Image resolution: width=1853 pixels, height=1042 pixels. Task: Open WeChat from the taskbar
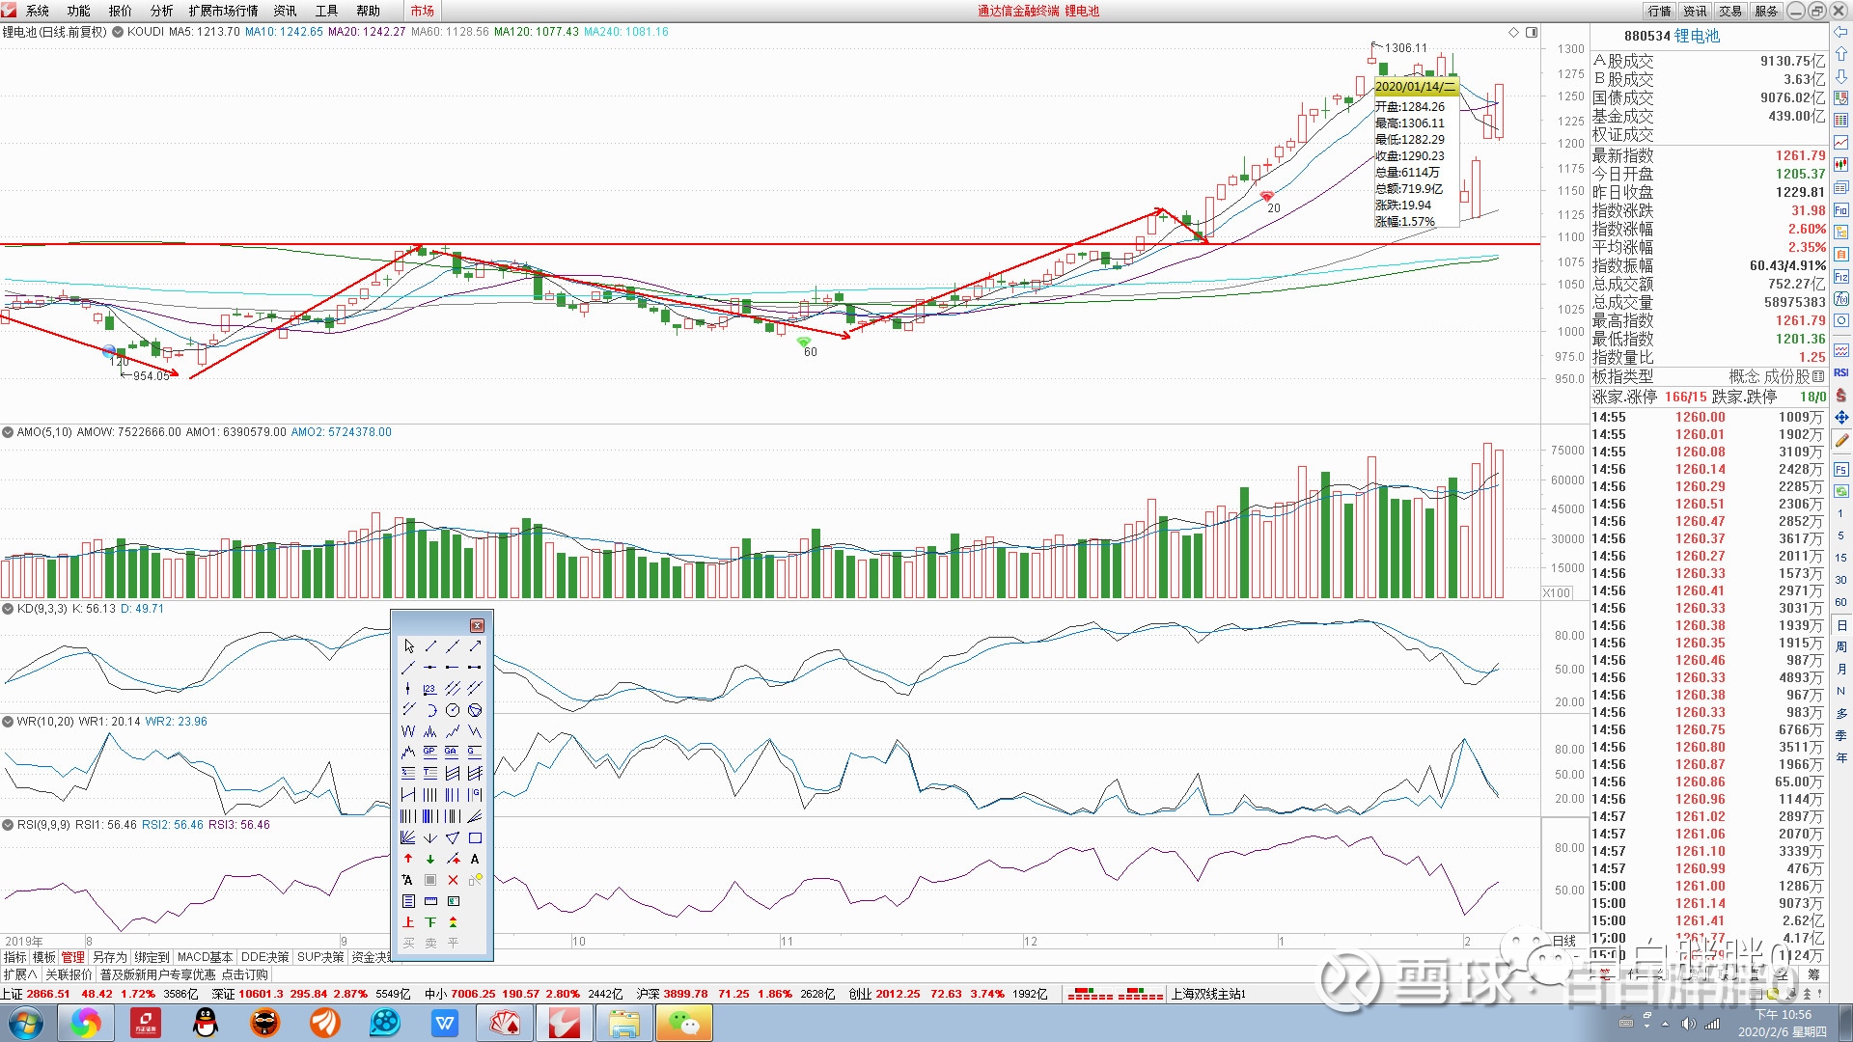tap(683, 1023)
